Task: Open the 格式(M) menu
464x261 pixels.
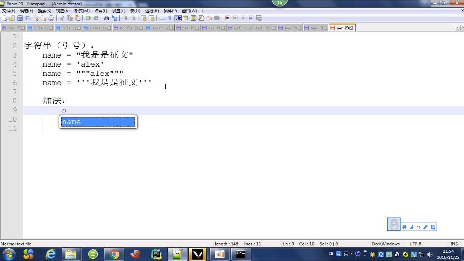Action: click(x=82, y=11)
